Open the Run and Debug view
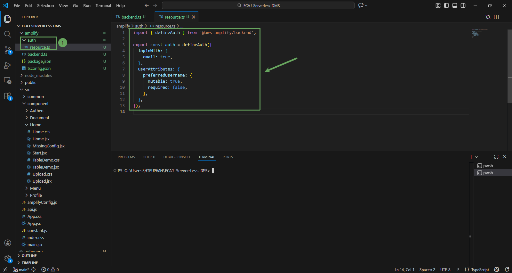512x273 pixels. tap(8, 65)
